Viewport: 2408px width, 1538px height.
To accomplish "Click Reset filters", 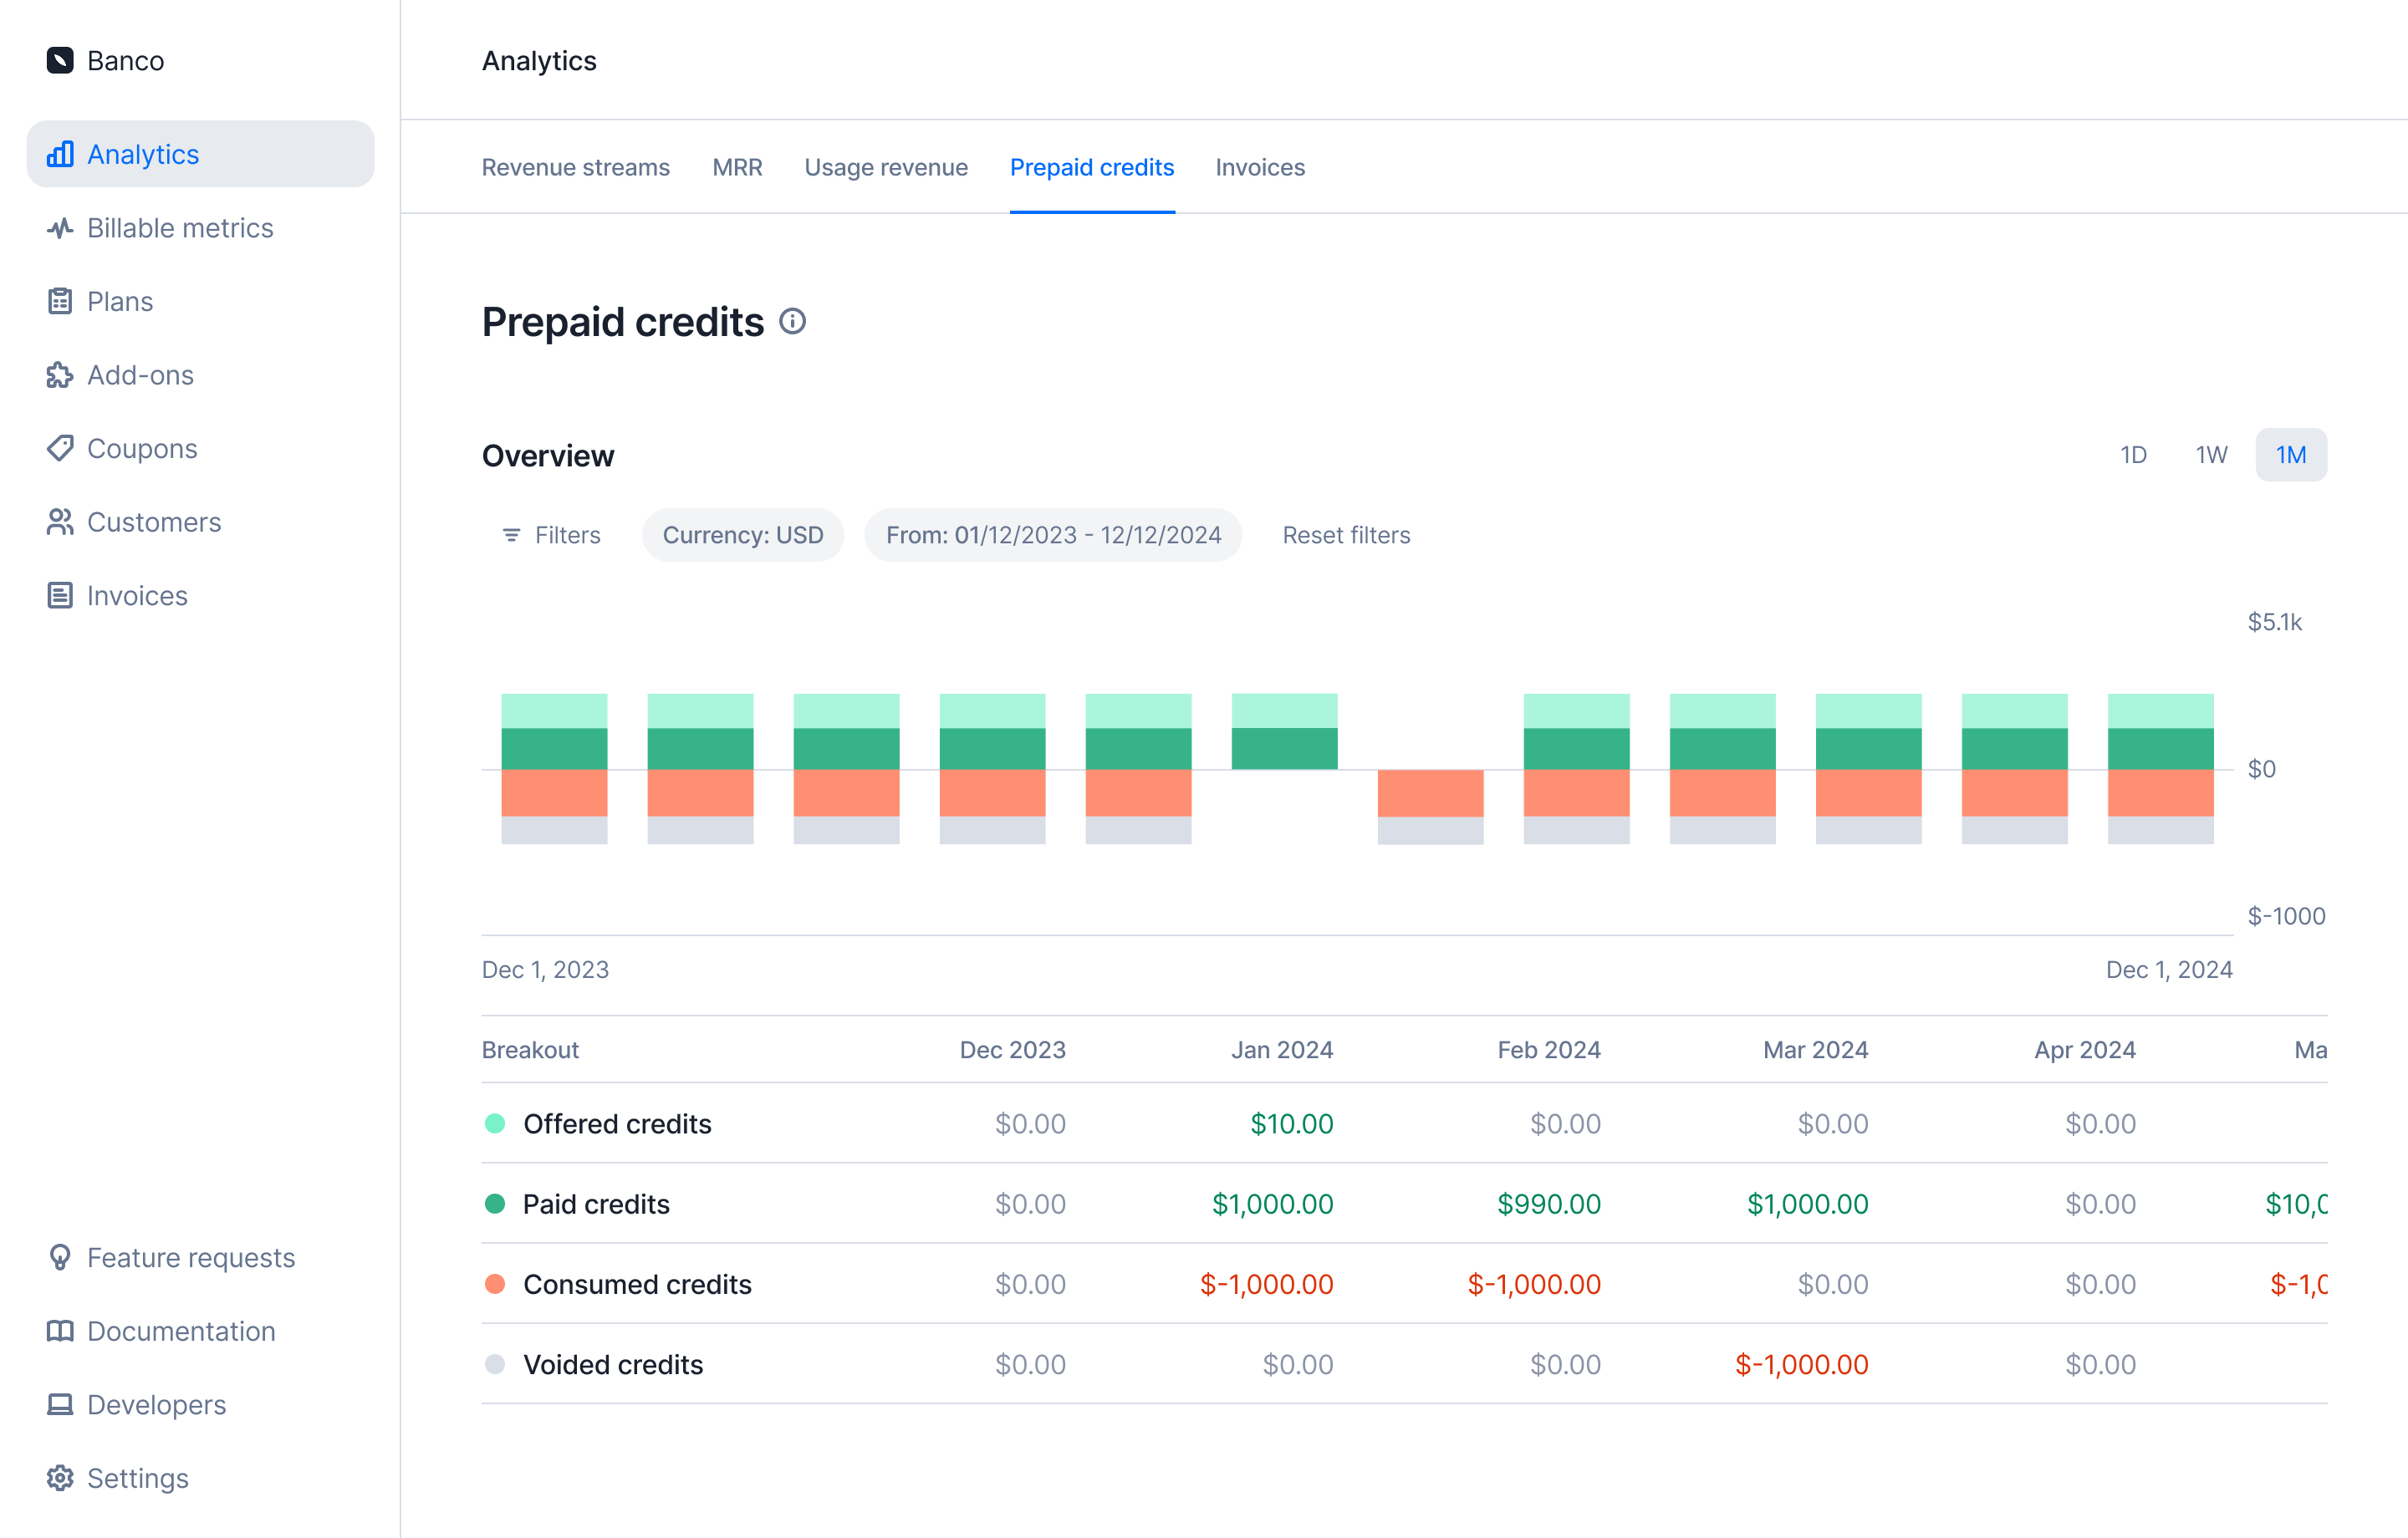I will [1346, 535].
